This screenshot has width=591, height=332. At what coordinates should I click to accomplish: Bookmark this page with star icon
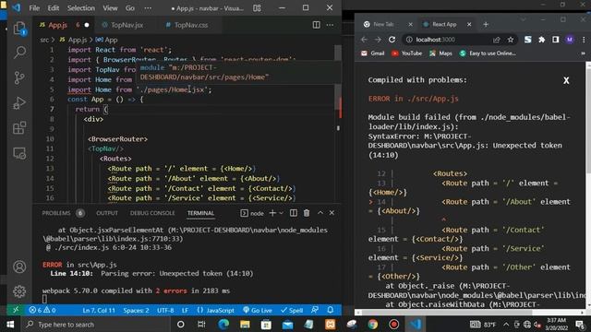[511, 40]
